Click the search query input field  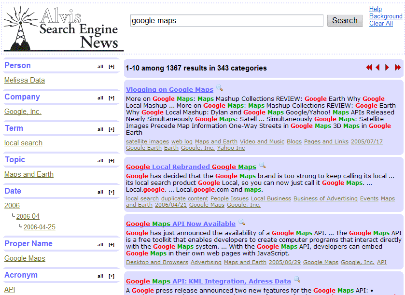[x=226, y=21]
